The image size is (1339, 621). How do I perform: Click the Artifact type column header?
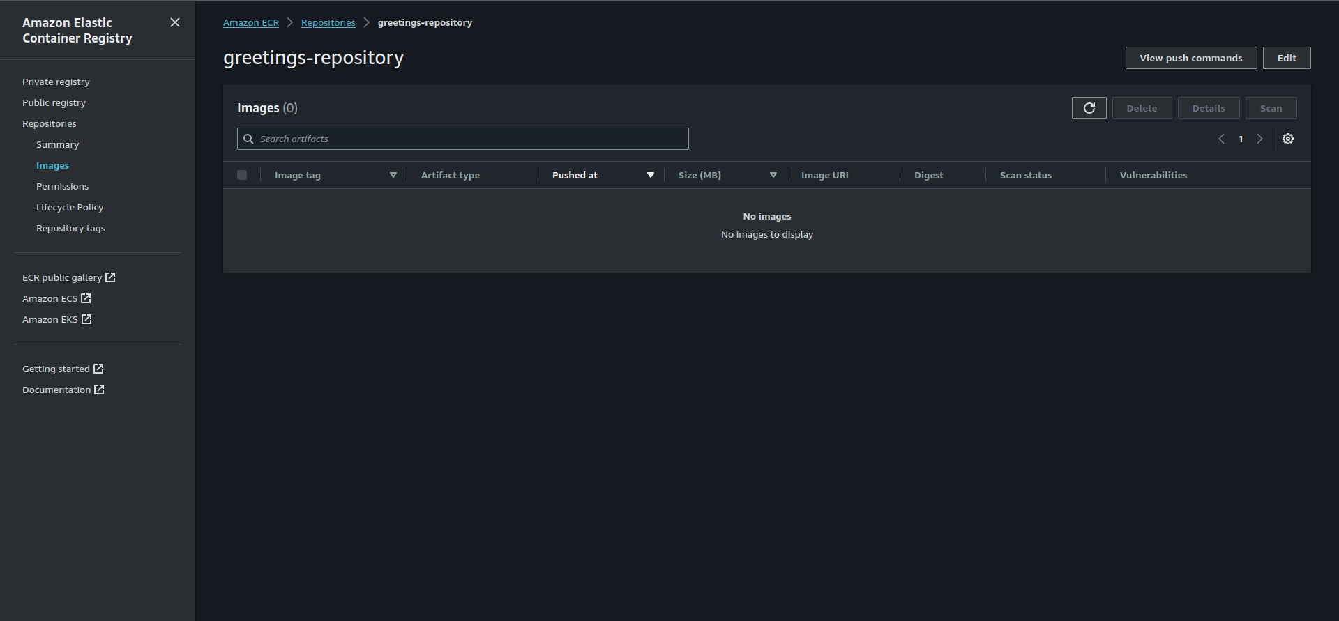click(451, 175)
